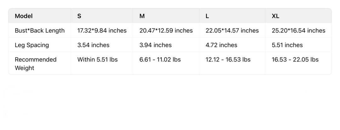Select the 4.72 inches leg spacing cell
Viewport: 340px width, 130px height.
(221, 45)
